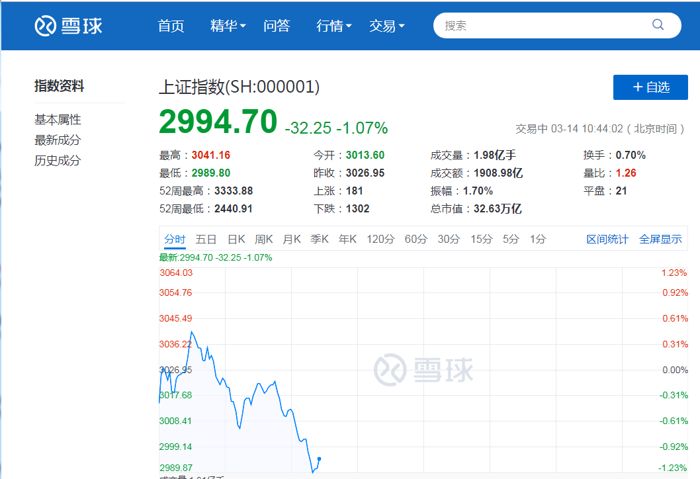
Task: Switch to the 15分 chart tab
Action: click(481, 239)
